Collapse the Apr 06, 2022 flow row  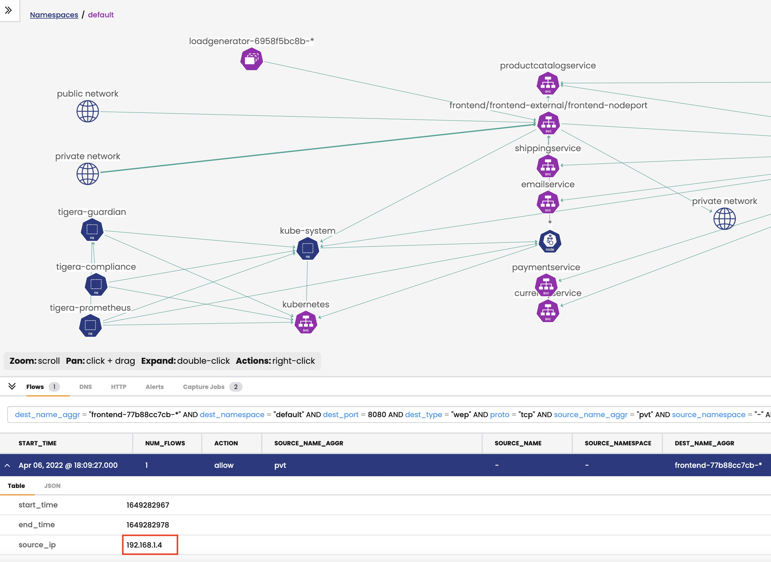(x=7, y=465)
